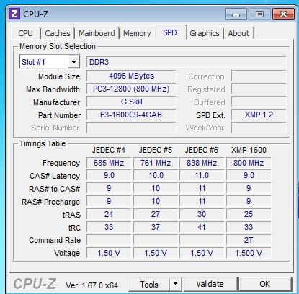Open the Graphics tab
Image resolution: width=299 pixels, height=294 pixels.
[205, 33]
